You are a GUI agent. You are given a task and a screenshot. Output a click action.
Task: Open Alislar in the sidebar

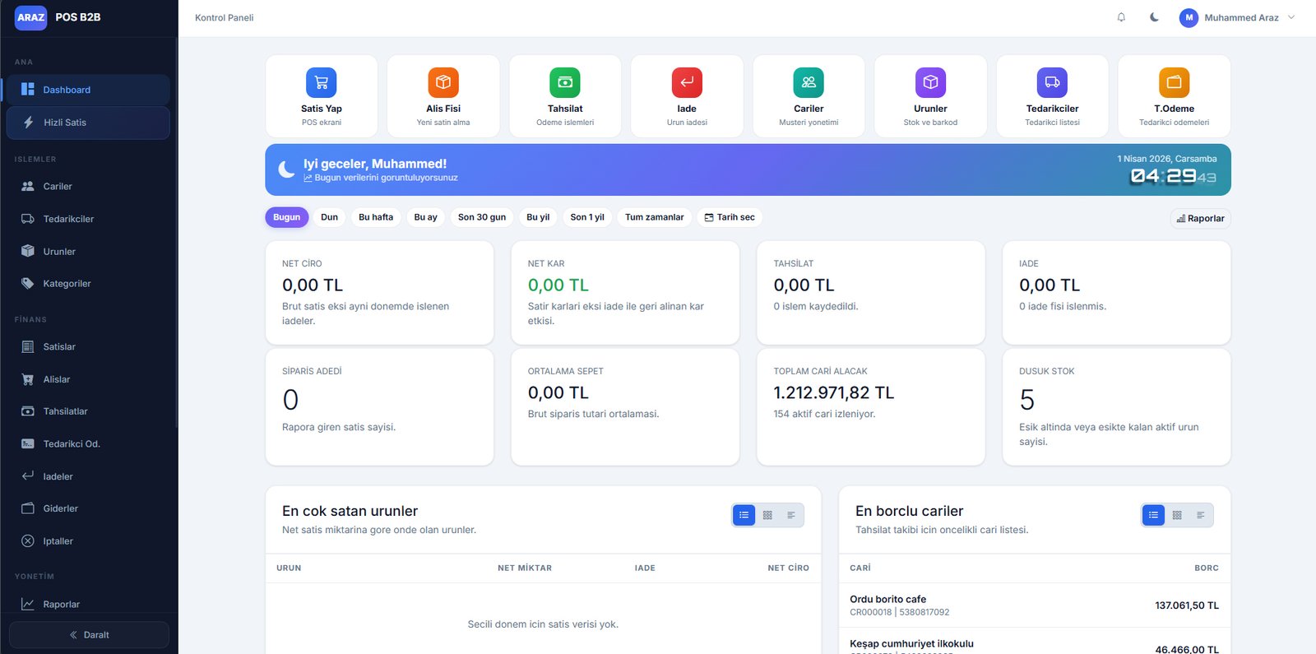coord(88,379)
